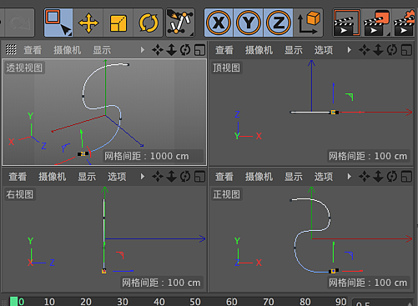Click the 正视图 viewport label
Viewport: 418px width, 306px height.
(226, 194)
